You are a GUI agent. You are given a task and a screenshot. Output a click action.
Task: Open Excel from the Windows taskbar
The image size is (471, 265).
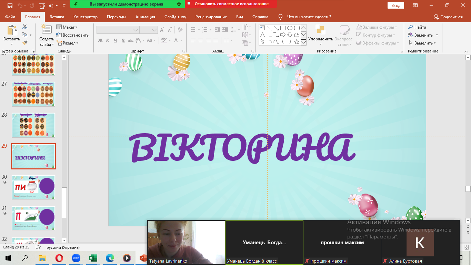point(93,258)
